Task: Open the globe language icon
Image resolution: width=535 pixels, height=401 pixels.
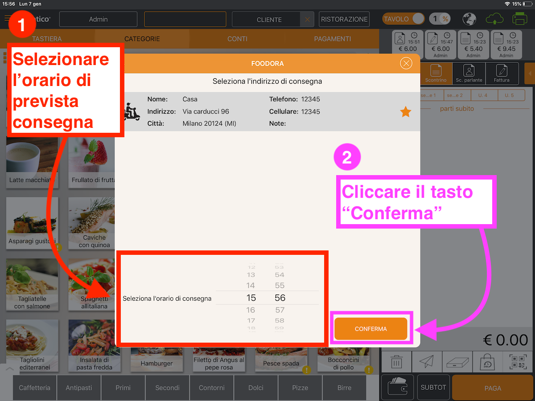Action: pos(469,19)
